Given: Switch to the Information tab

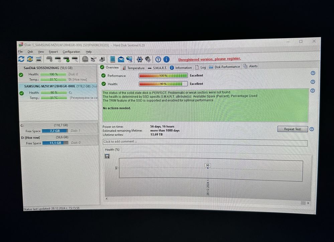Looking at the screenshot, I should click(181, 68).
